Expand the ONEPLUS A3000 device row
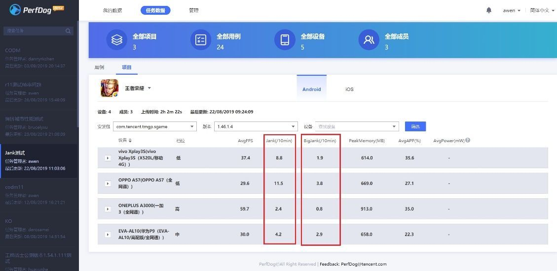 click(x=108, y=209)
